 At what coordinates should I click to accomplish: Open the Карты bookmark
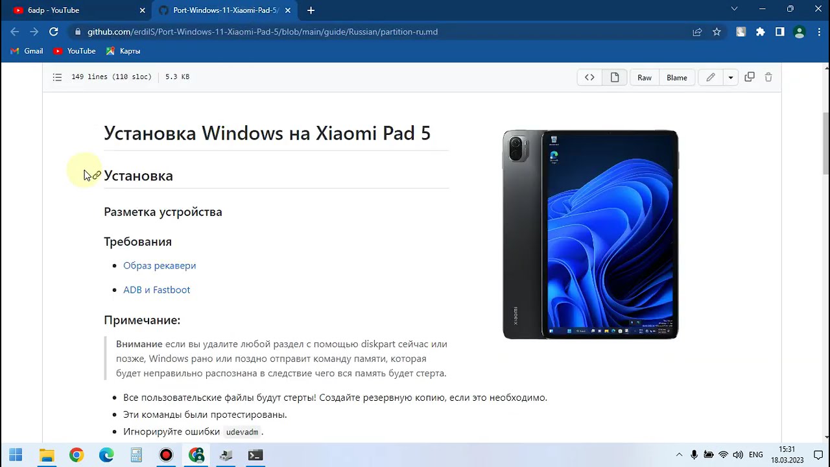[x=123, y=51]
